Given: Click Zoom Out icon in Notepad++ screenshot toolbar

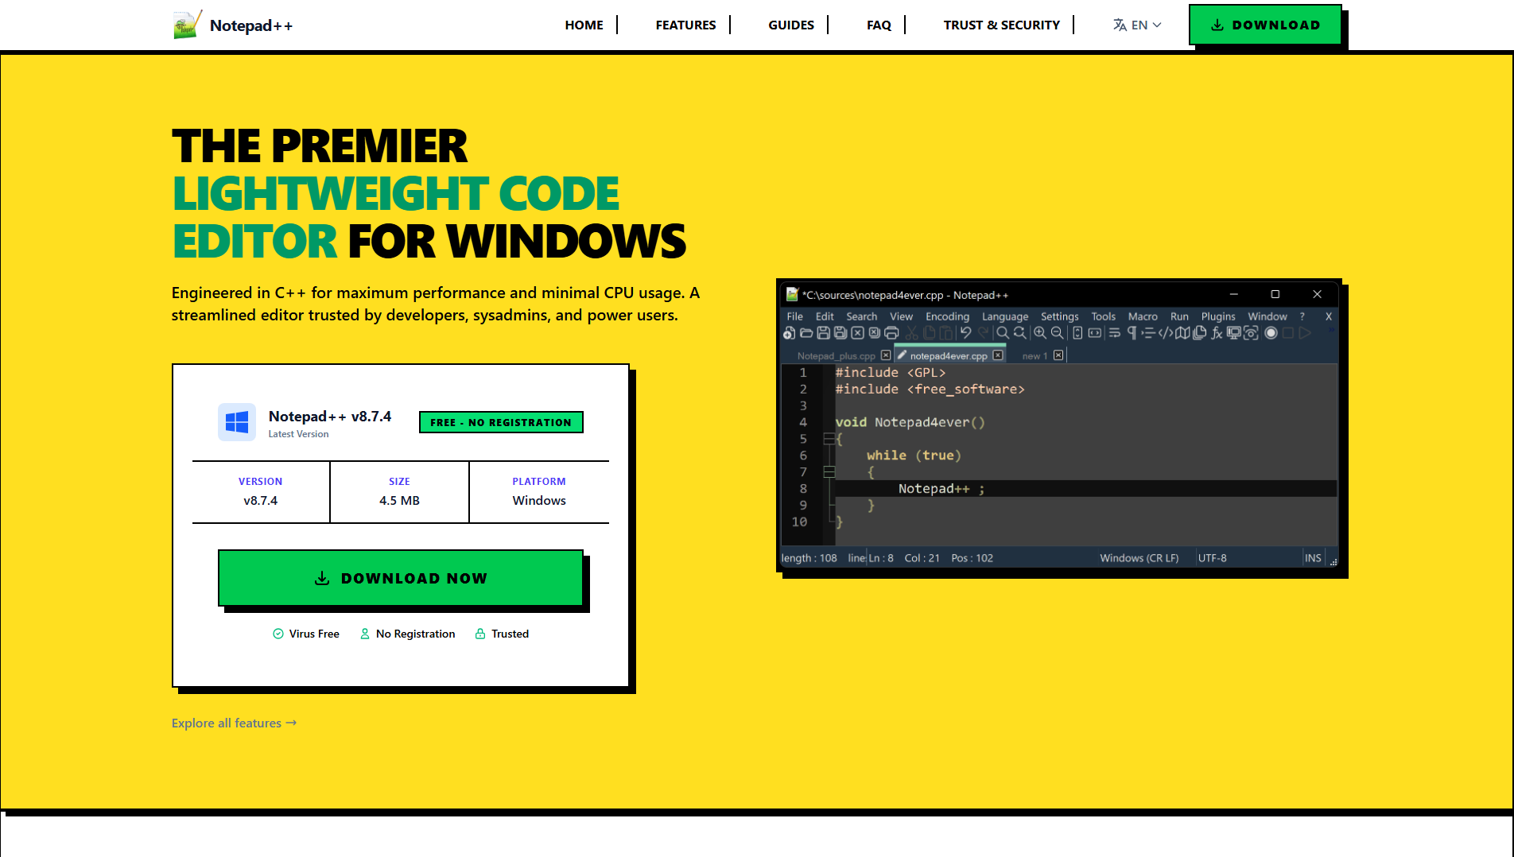Looking at the screenshot, I should 1057,333.
